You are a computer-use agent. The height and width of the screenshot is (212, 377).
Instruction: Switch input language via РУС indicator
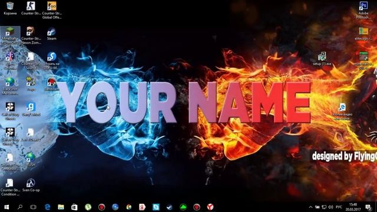click(x=339, y=207)
